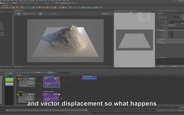
Task: Click the displacement icon on the rsDisplacement2 node
Action: pos(46,94)
